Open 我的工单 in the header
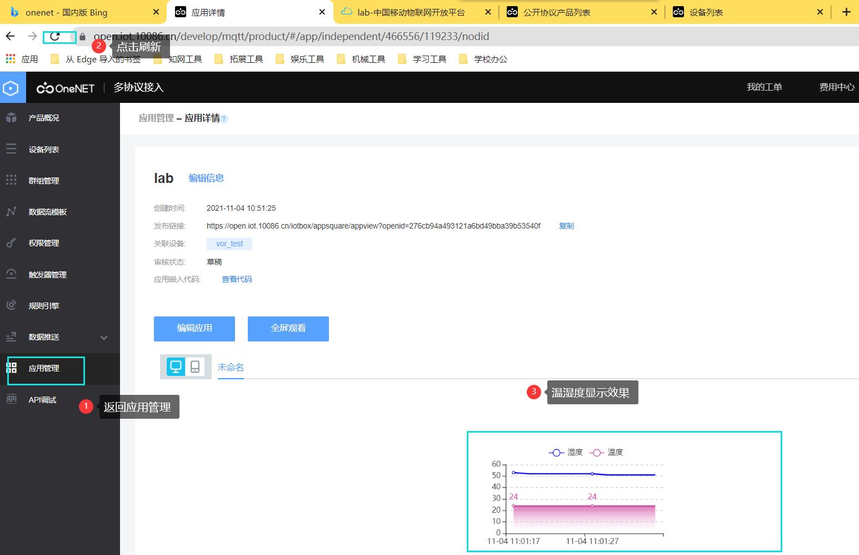This screenshot has height=555, width=859. tap(764, 87)
